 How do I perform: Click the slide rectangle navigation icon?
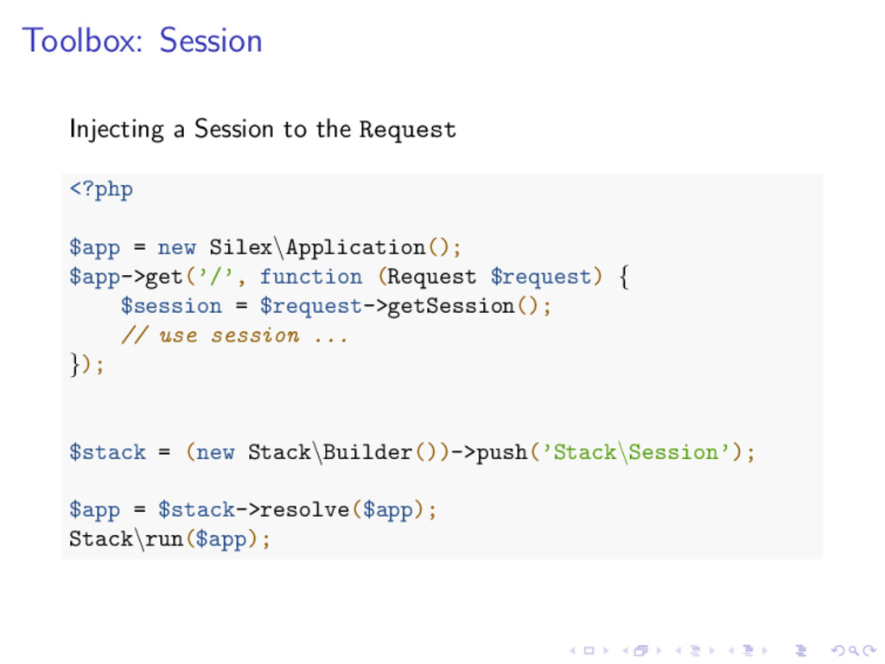click(589, 651)
